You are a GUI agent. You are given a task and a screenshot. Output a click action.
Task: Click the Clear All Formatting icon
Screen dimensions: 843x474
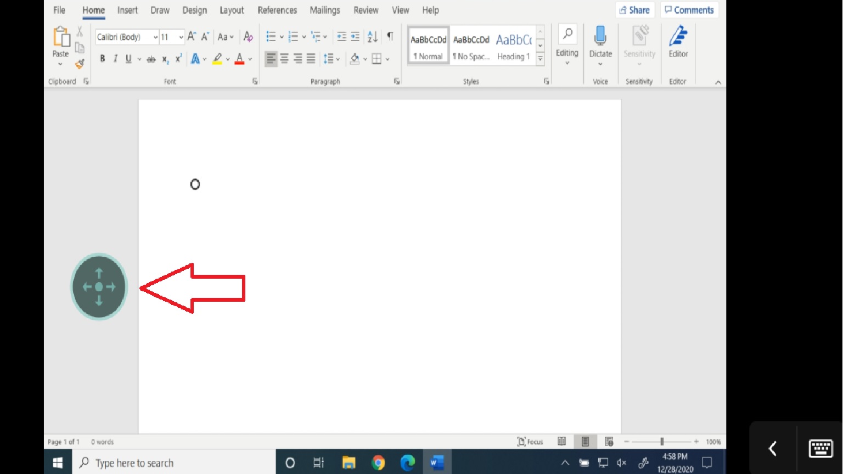248,37
